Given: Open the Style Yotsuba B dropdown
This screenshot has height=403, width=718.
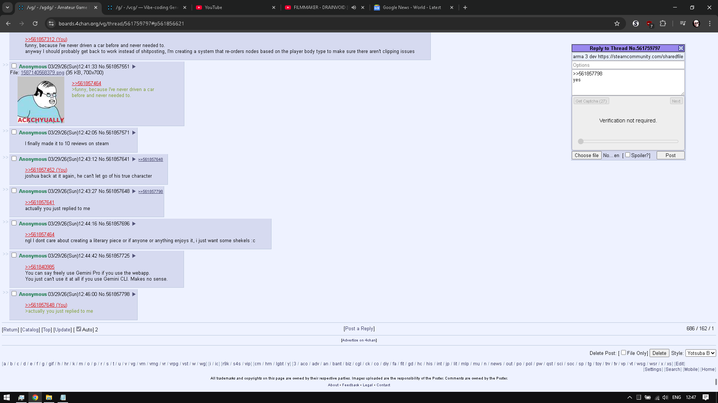Looking at the screenshot, I should tap(701, 353).
